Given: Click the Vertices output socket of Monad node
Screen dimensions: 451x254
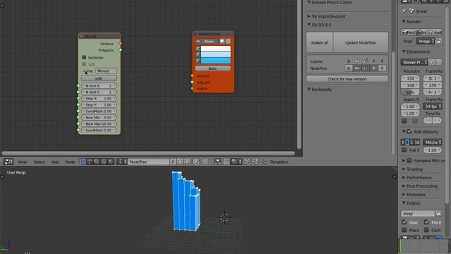Looking at the screenshot, I should click(121, 44).
